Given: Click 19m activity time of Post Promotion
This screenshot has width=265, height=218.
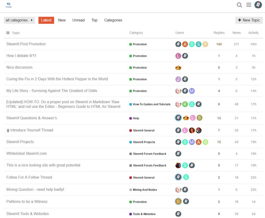Looking at the screenshot, I should pos(253,44).
